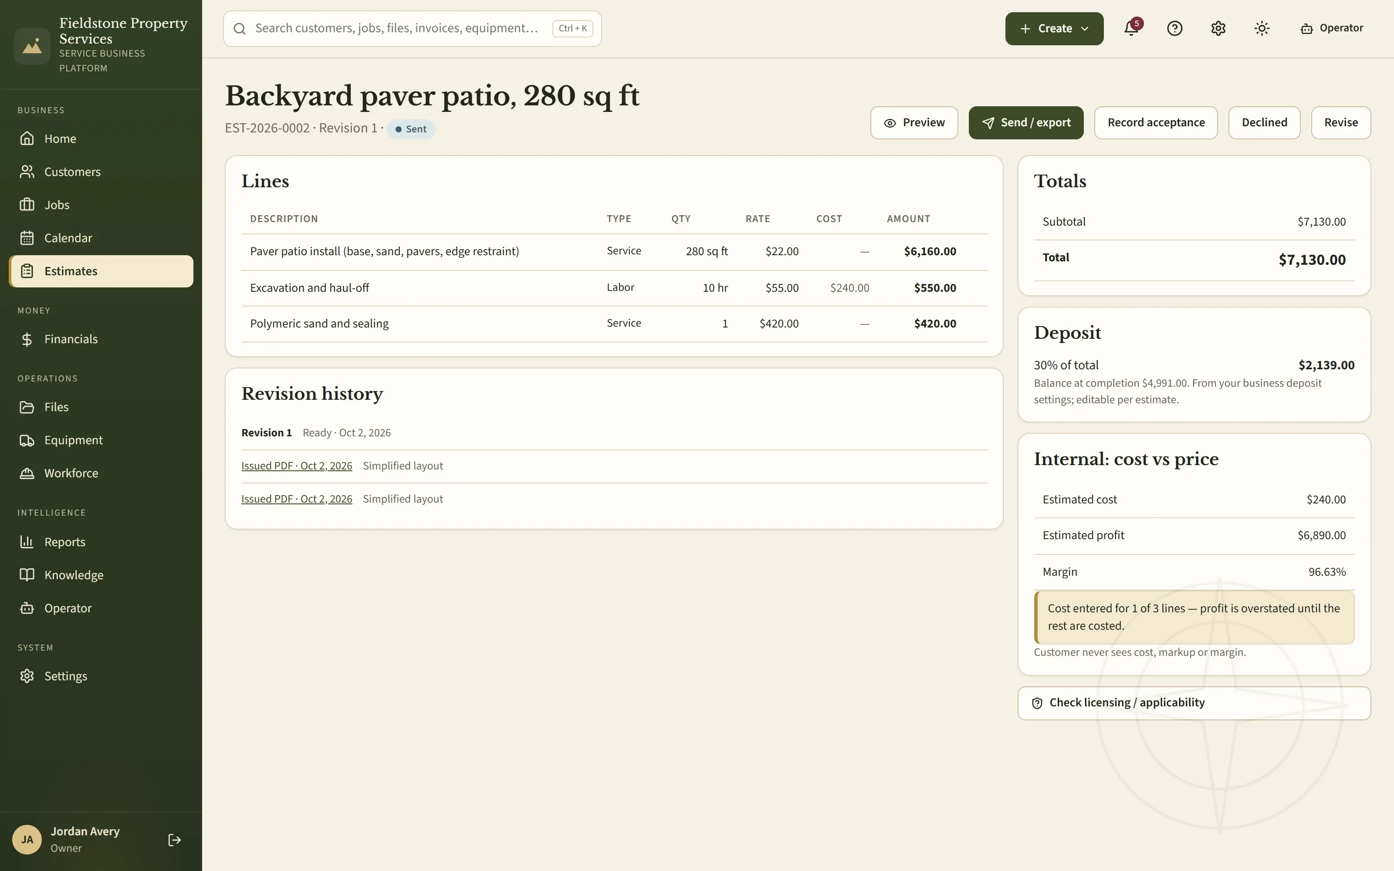Image resolution: width=1394 pixels, height=871 pixels.
Task: Open the second Issued PDF link
Action: [297, 500]
